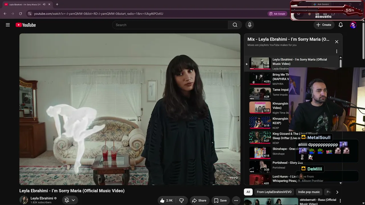Open the Mix playlist three-dot menu
The height and width of the screenshot is (205, 365).
pos(336,52)
